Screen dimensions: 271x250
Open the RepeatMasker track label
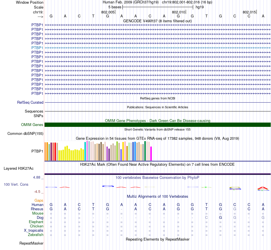[x=31, y=243]
